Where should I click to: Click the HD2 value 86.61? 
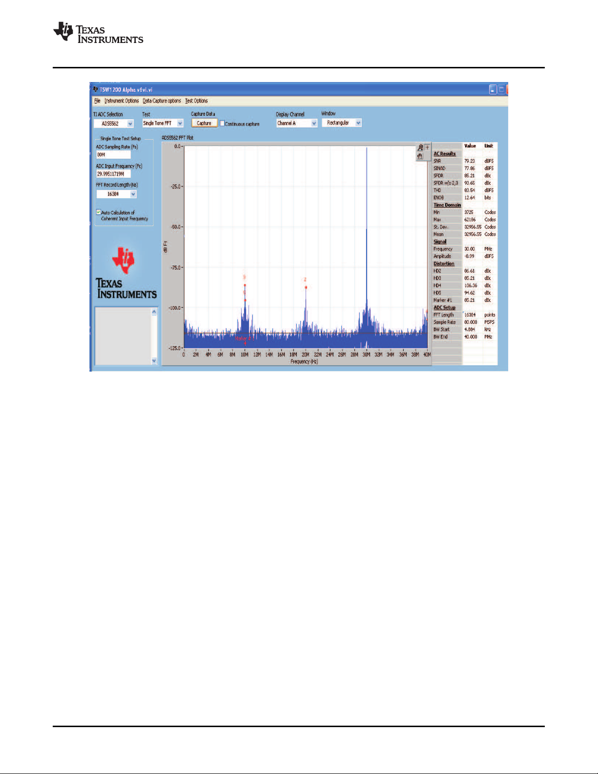tap(470, 271)
